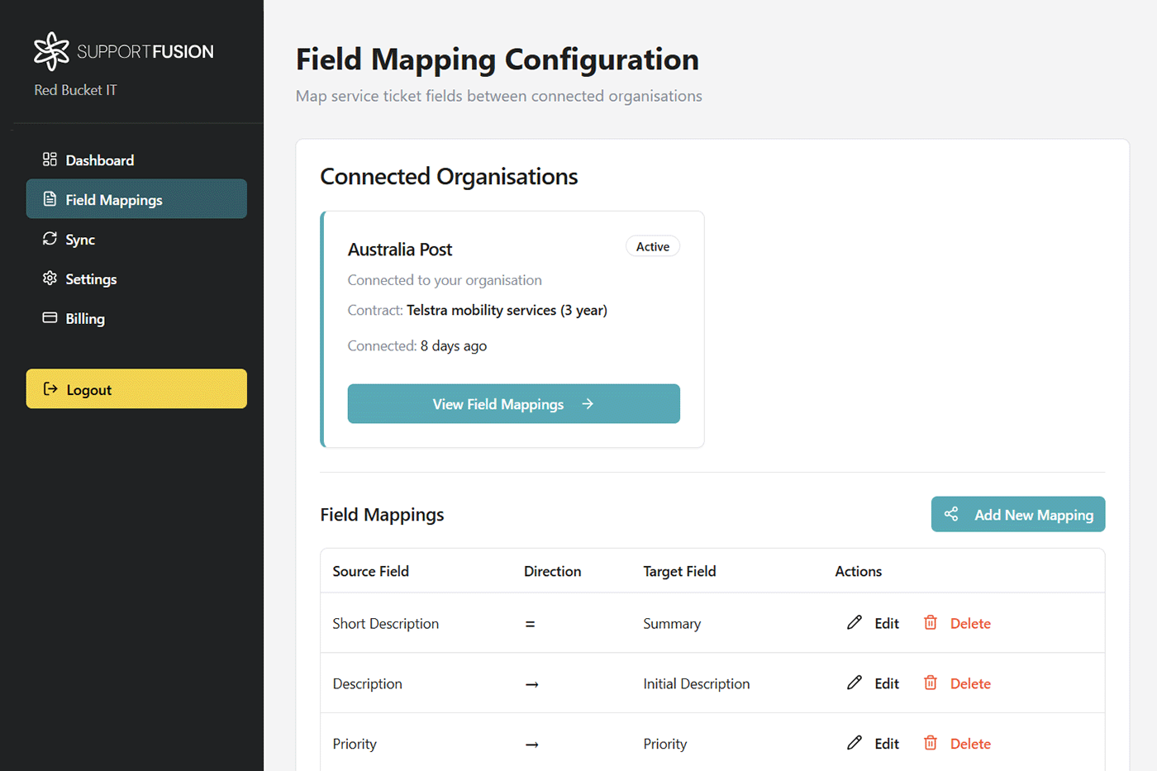Click the Active status badge
Image resolution: width=1157 pixels, height=771 pixels.
pyautogui.click(x=653, y=246)
